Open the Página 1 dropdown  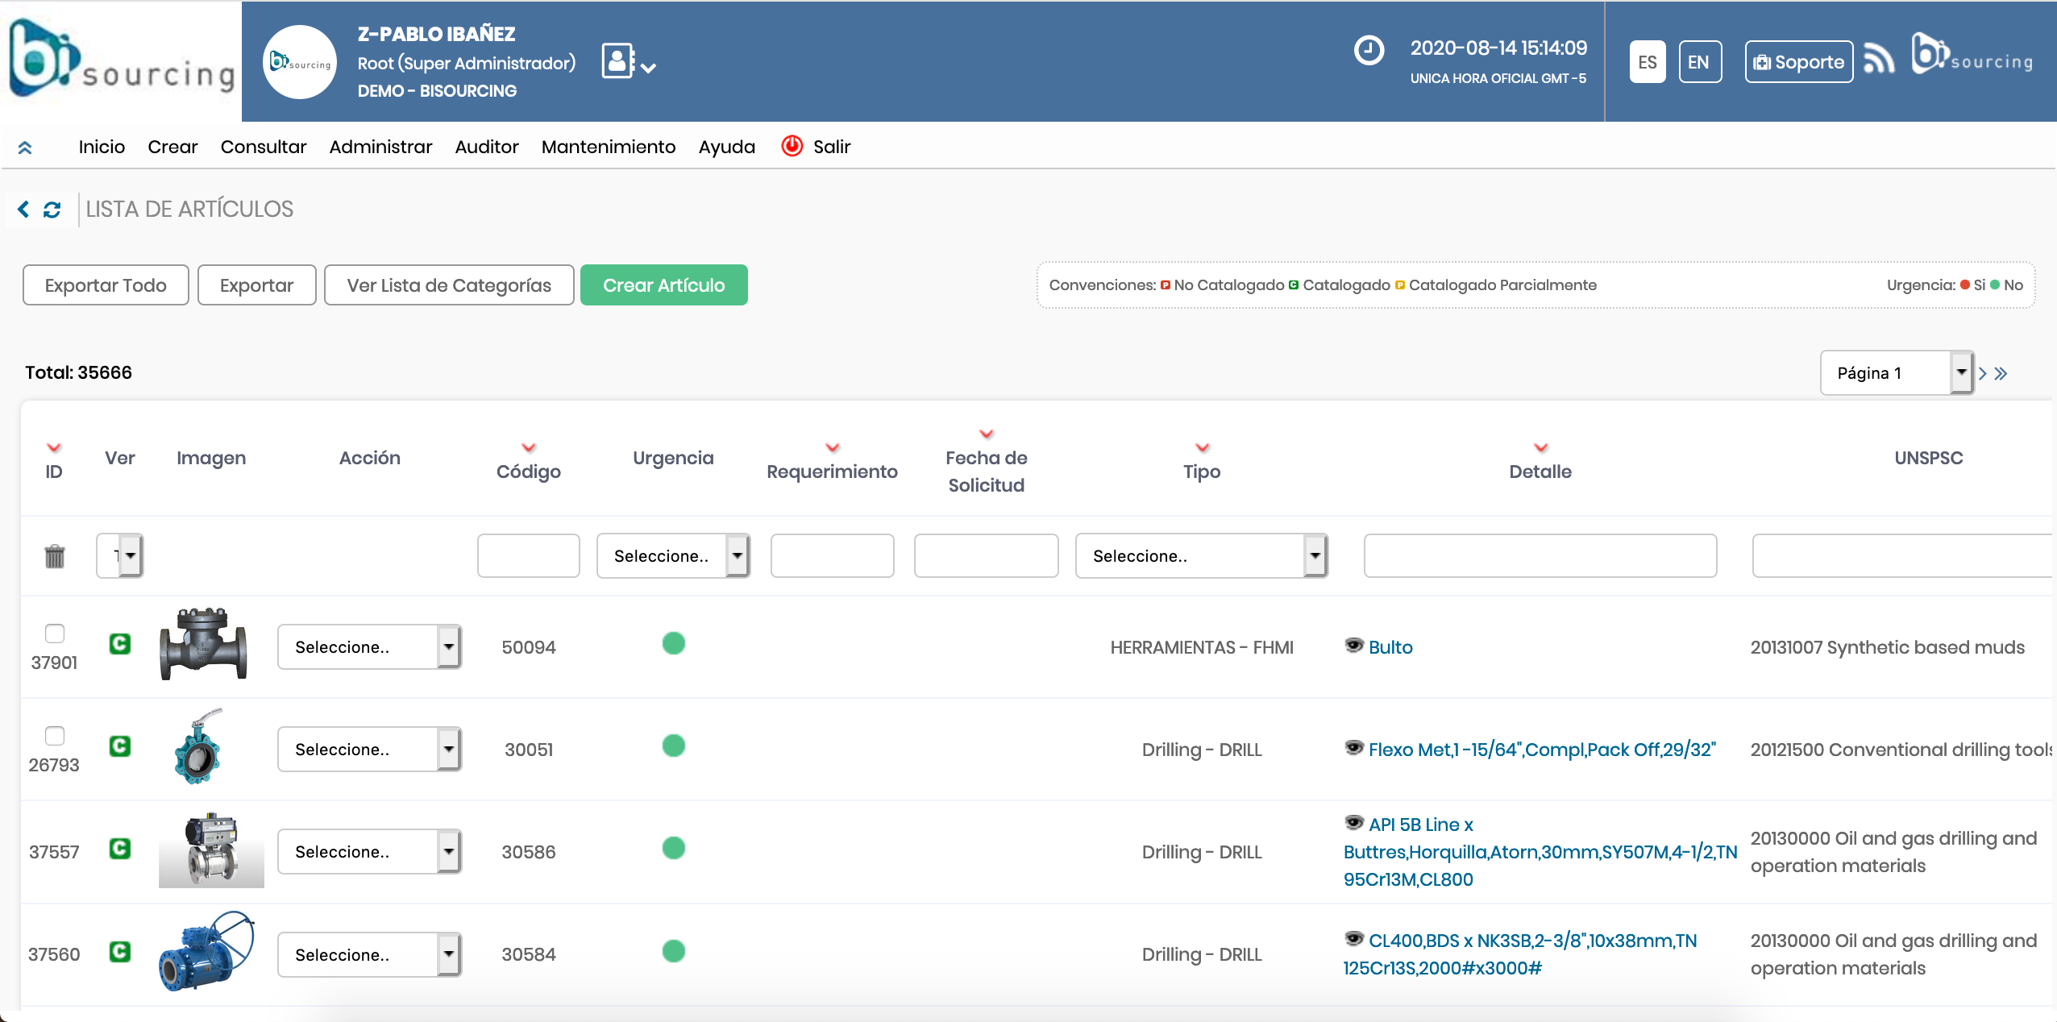click(x=1896, y=373)
